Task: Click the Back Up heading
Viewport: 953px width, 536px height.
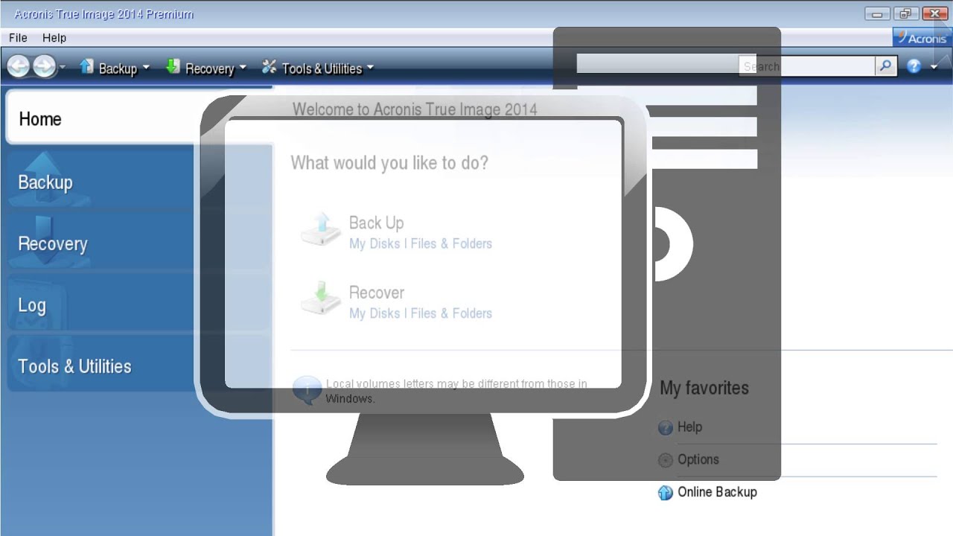Action: tap(376, 223)
